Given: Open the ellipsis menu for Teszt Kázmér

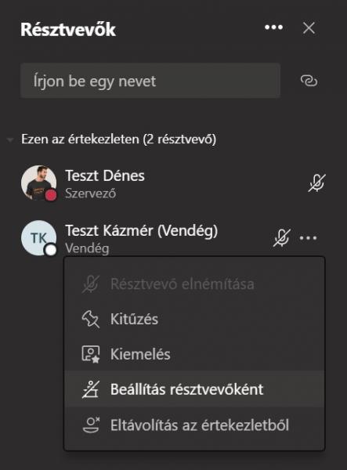Looking at the screenshot, I should (309, 238).
